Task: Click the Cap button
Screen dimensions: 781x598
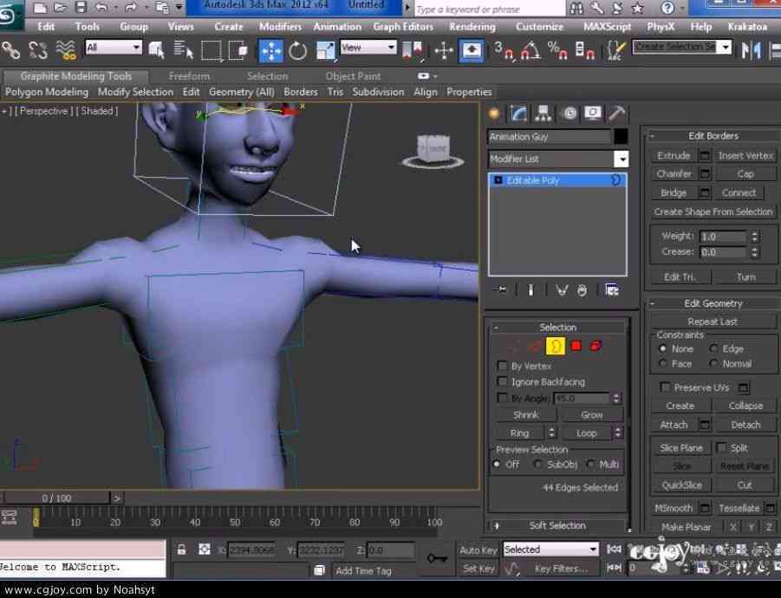Action: [745, 174]
